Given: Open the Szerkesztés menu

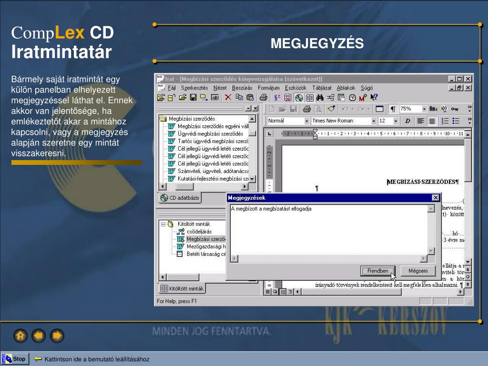Looking at the screenshot, I should [x=194, y=88].
